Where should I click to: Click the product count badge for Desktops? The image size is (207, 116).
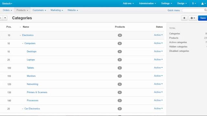pos(120,52)
